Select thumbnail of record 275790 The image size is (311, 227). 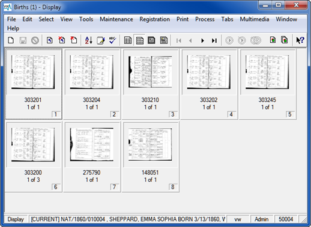coord(92,145)
